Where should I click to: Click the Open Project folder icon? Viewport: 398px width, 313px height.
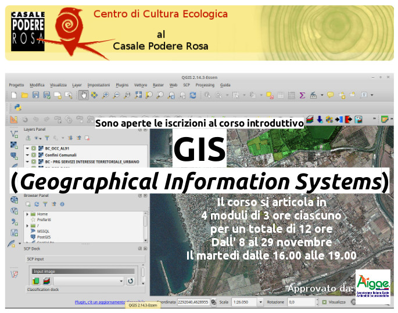(x=24, y=95)
